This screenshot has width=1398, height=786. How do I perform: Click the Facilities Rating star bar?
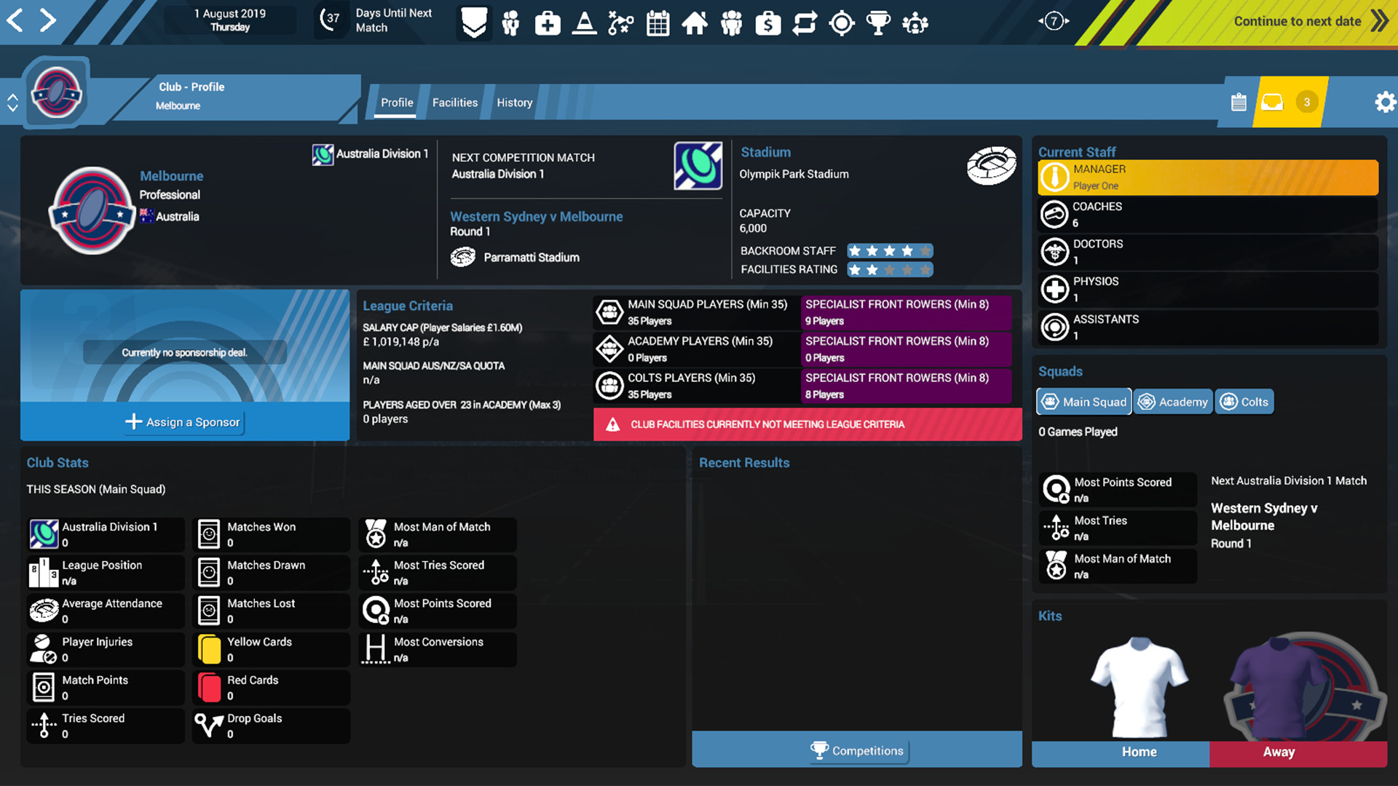[x=889, y=269]
